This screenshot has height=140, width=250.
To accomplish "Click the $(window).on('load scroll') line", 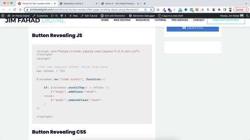I will coord(71,79).
